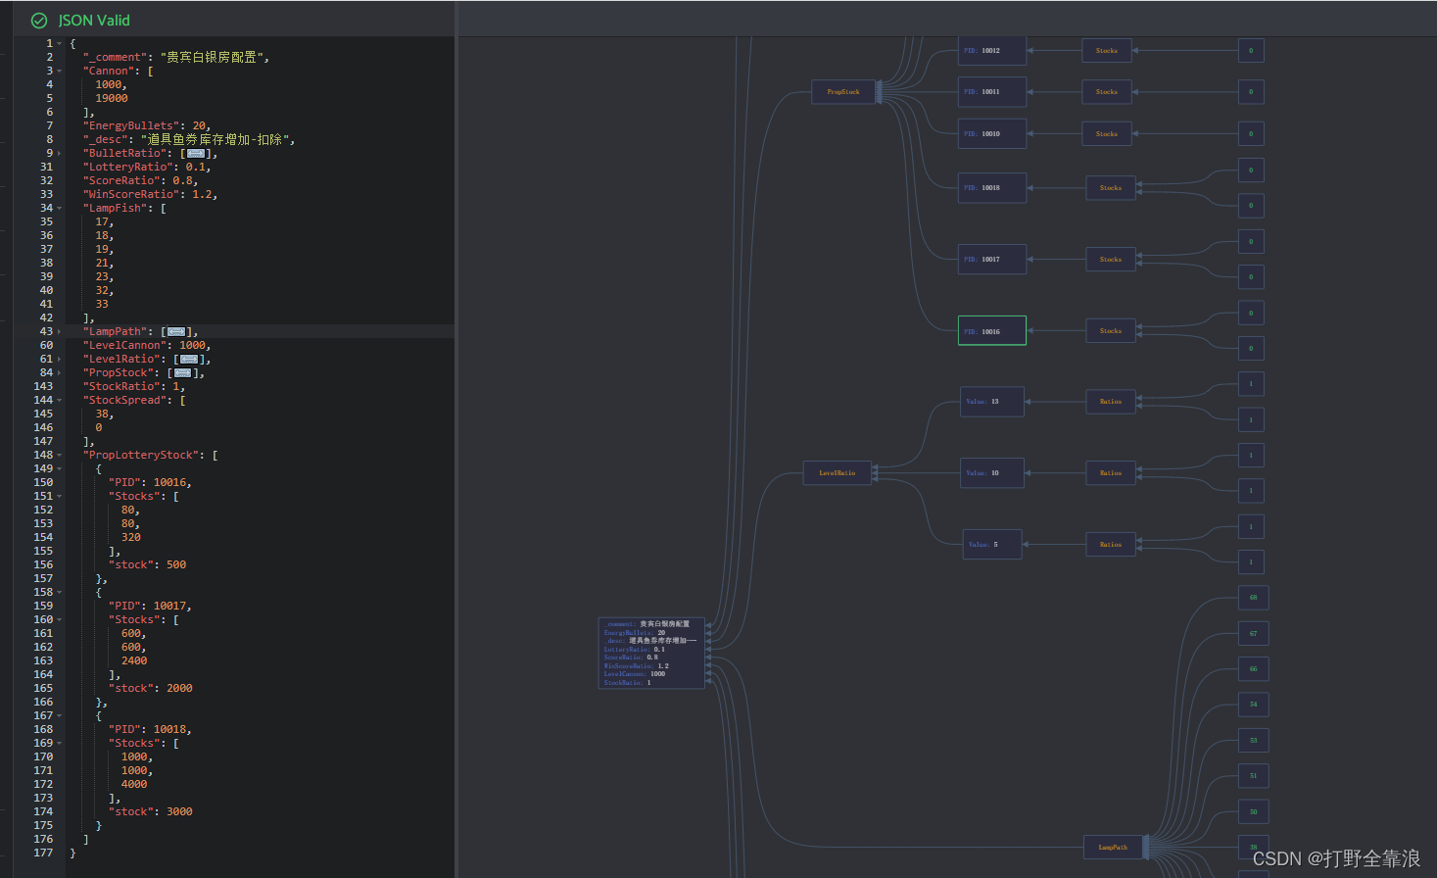Fold the Stocks array at line 151
Screen dimensions: 1437x878
coord(59,497)
